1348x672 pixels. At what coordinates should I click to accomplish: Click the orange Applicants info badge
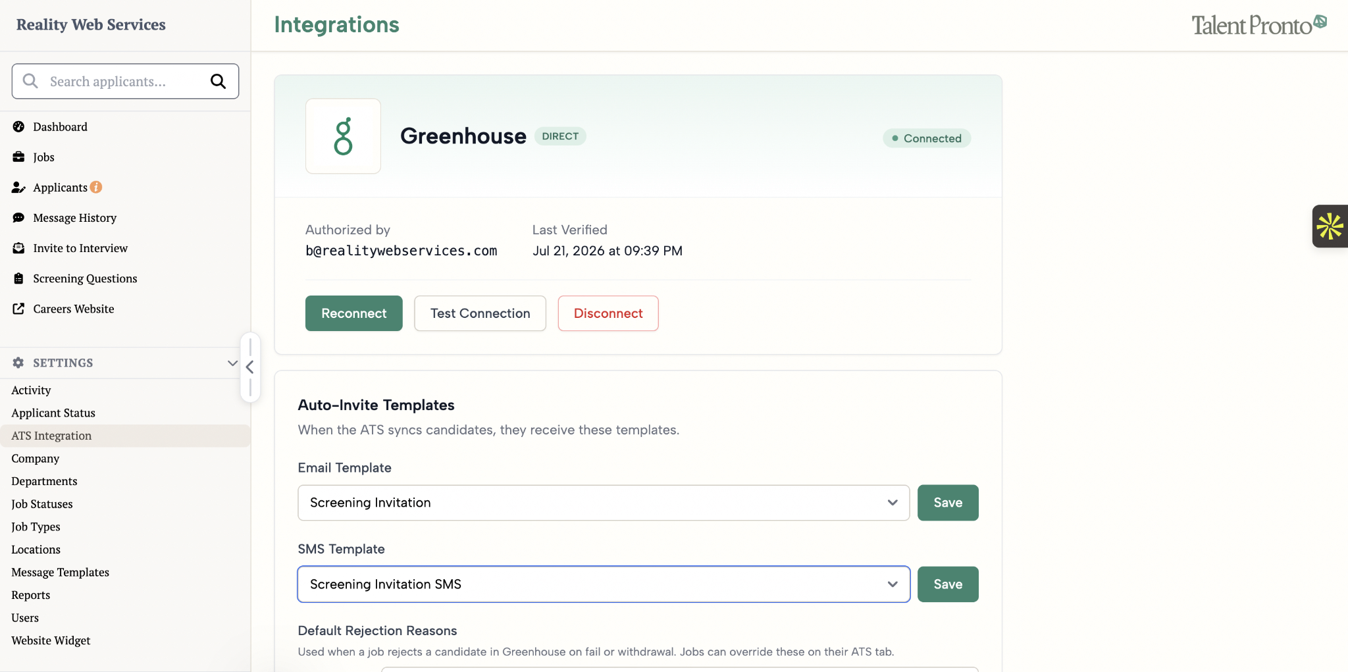click(96, 187)
